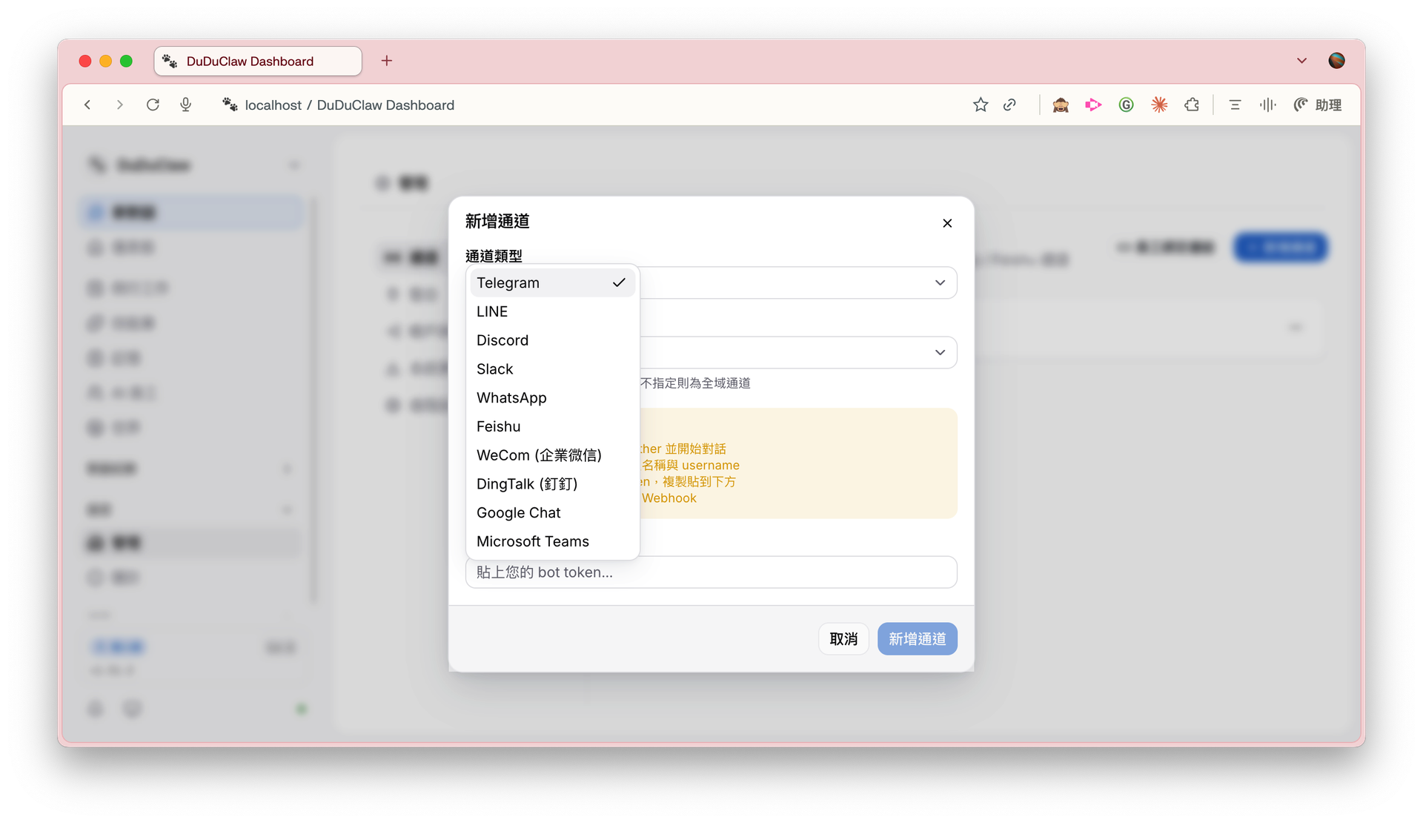Choose LINE from the channel type list
The height and width of the screenshot is (823, 1423).
tap(552, 311)
